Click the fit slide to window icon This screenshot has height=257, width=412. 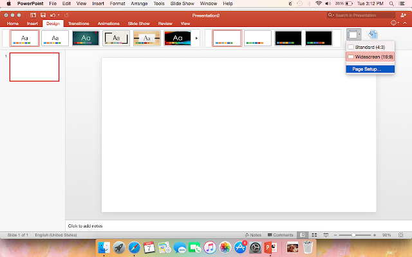click(x=400, y=235)
